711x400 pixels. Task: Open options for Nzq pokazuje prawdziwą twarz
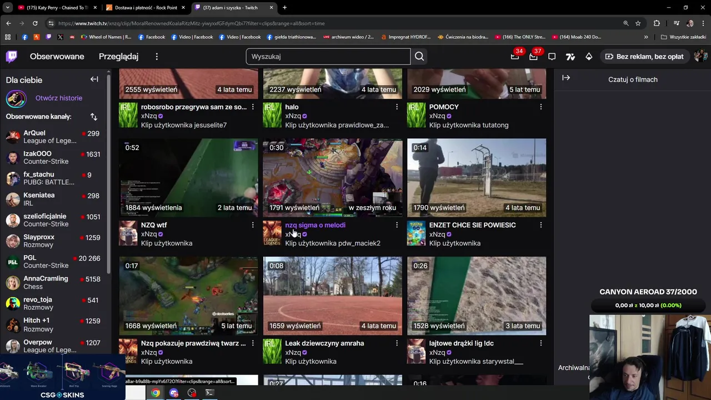coord(253,343)
